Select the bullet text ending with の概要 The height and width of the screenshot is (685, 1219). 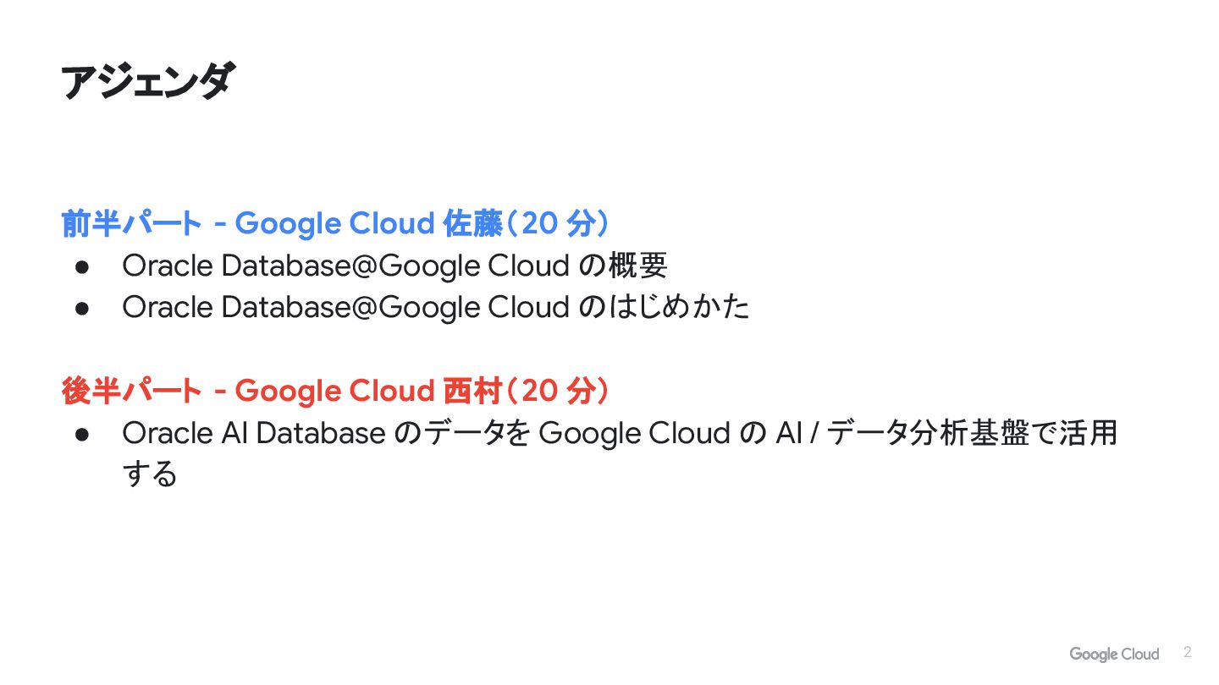click(x=394, y=266)
